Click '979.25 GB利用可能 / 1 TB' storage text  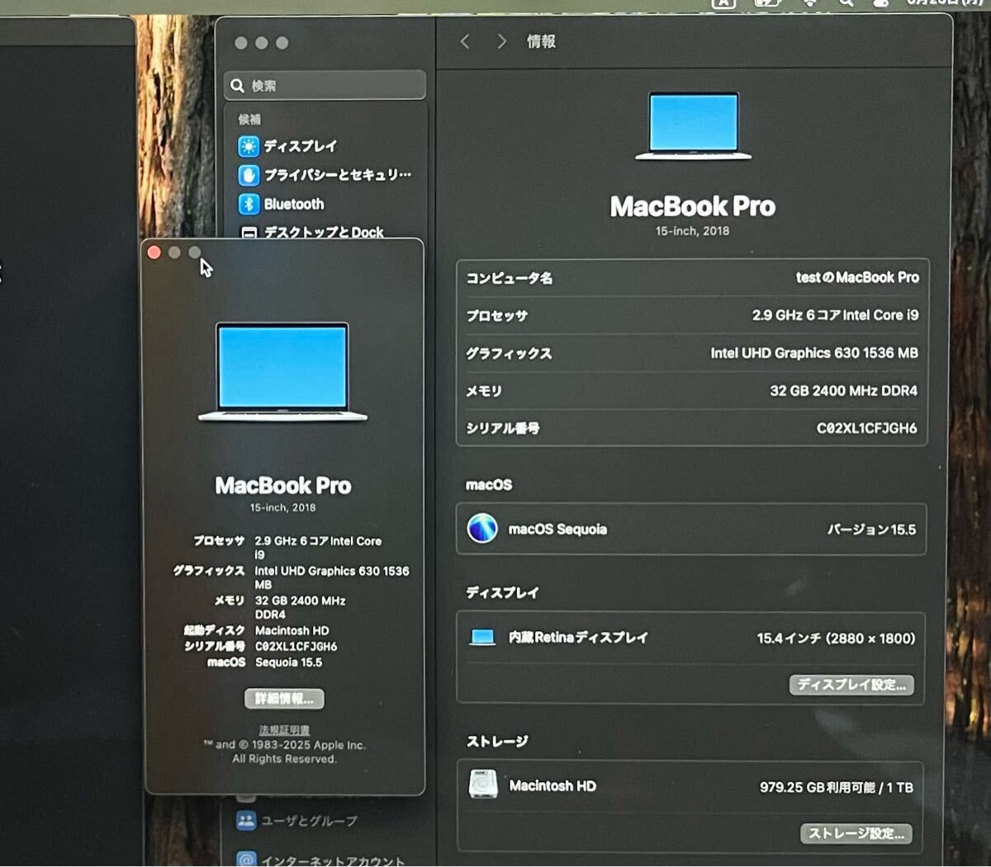(x=837, y=788)
